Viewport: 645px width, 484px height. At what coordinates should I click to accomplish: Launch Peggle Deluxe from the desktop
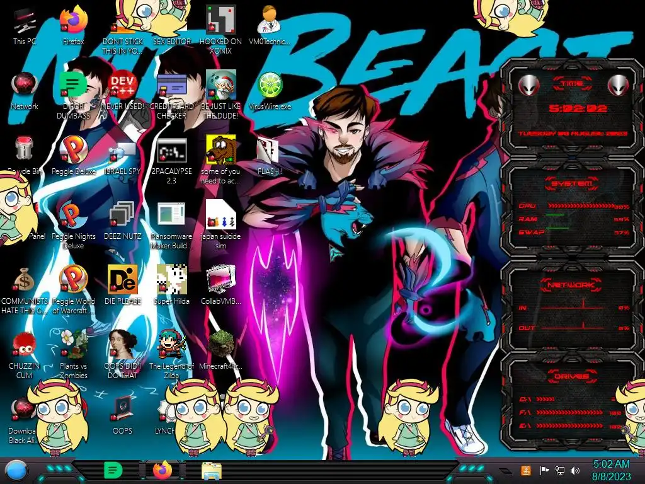(73, 150)
